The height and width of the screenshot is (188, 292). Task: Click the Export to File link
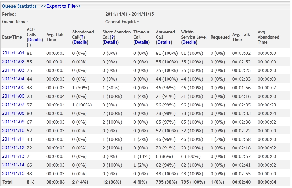[x=61, y=6]
